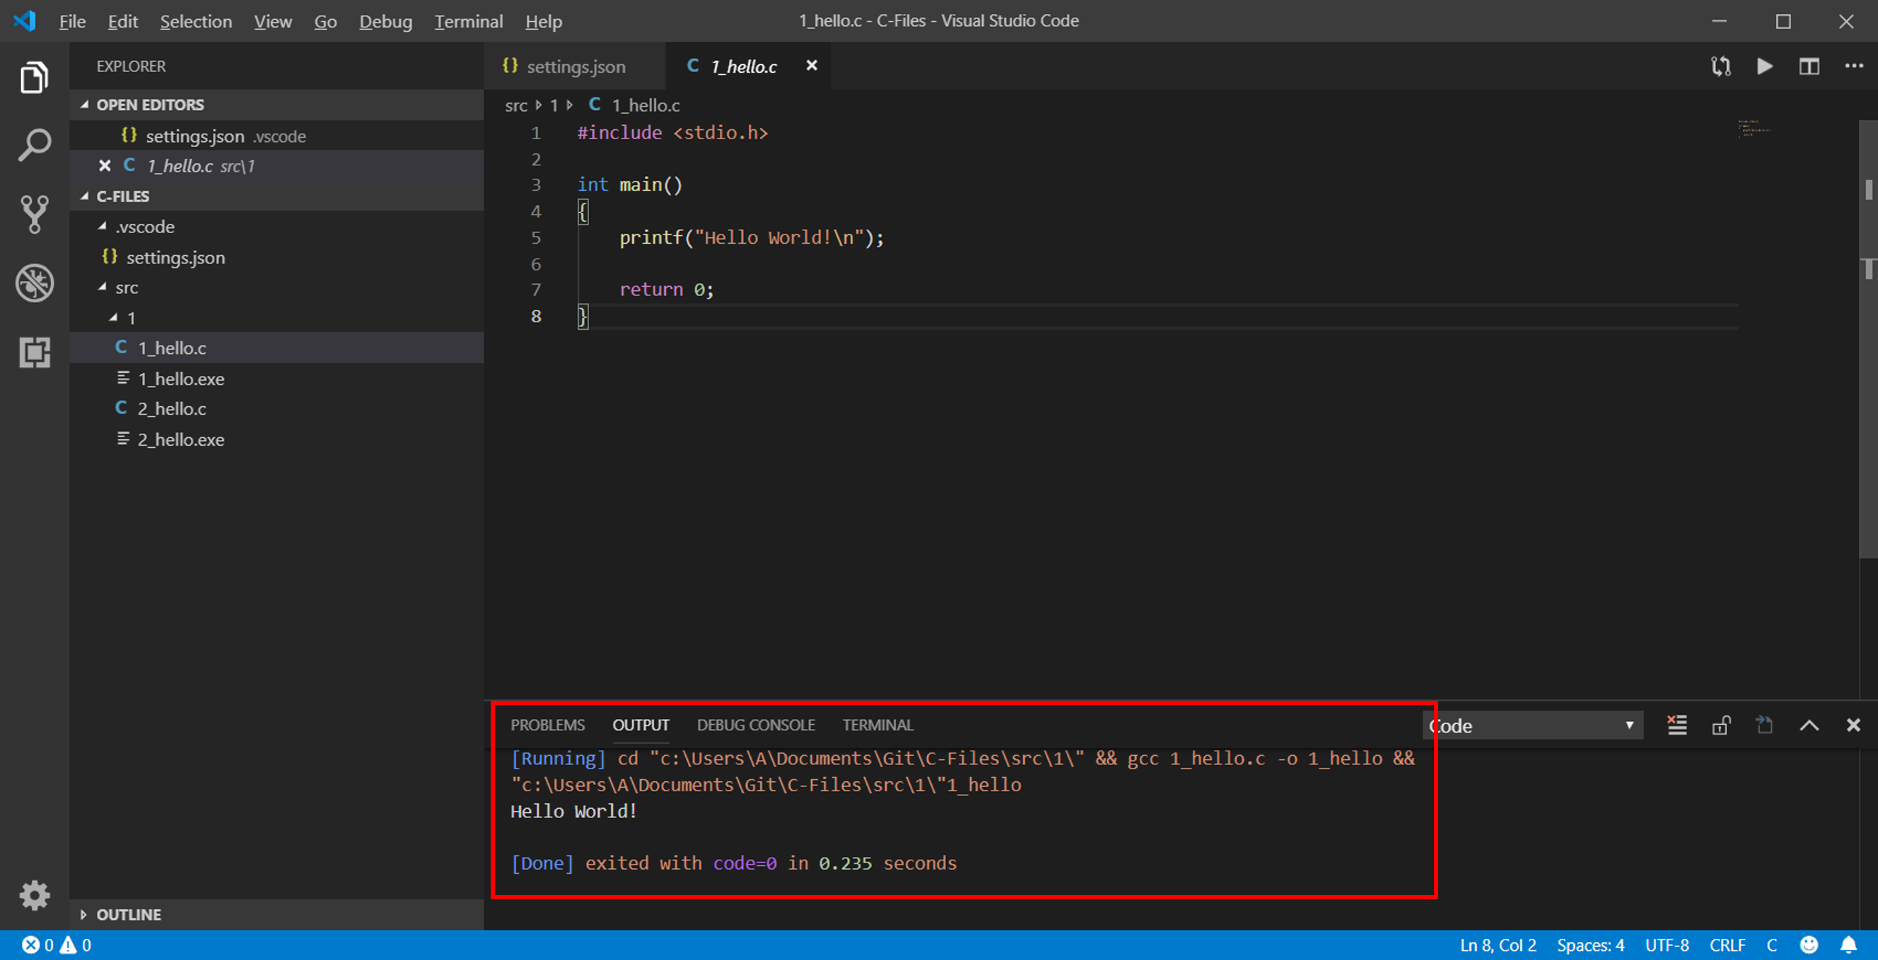Image resolution: width=1878 pixels, height=960 pixels.
Task: Toggle the notifications bell in status bar
Action: (x=1848, y=944)
